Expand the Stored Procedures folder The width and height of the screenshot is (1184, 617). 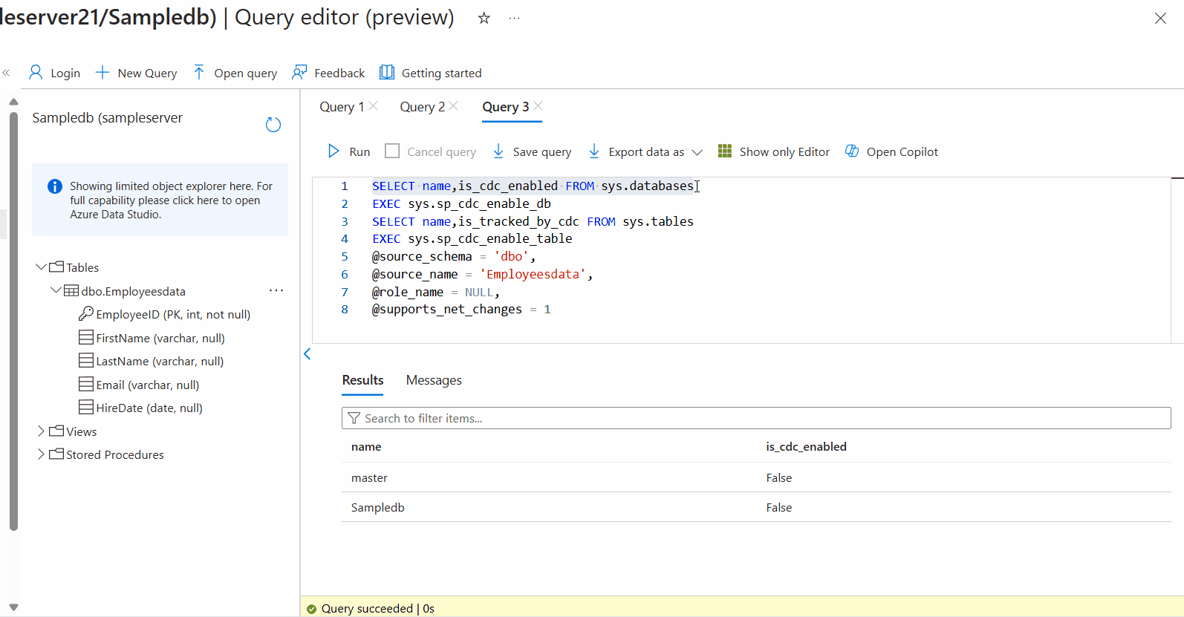click(x=41, y=454)
